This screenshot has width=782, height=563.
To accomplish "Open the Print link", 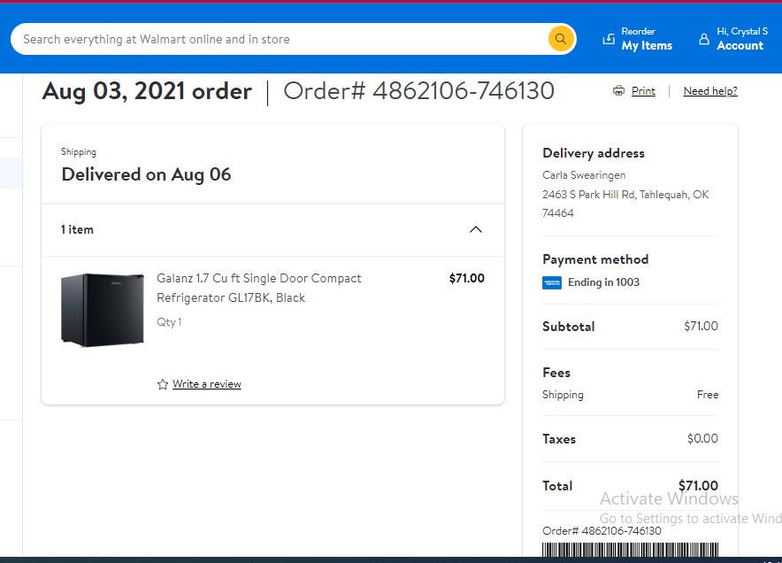I will click(643, 91).
